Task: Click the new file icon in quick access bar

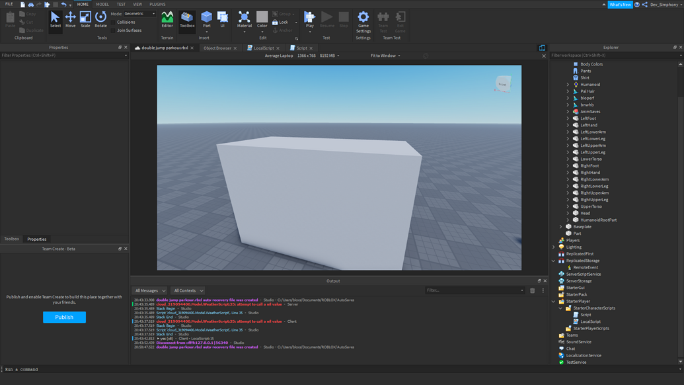Action: 22,5
